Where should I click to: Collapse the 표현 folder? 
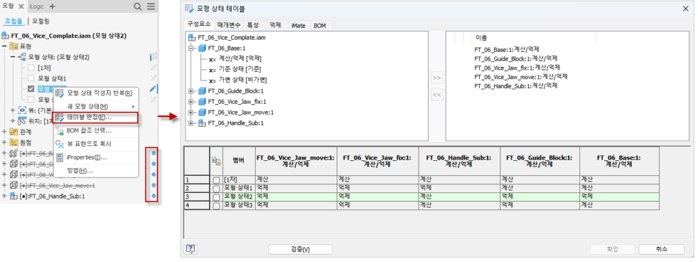5,46
